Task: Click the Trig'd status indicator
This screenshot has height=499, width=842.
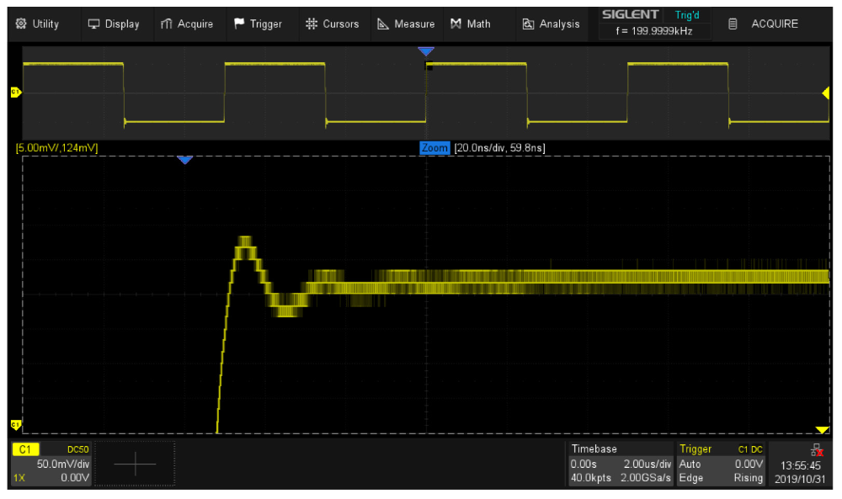Action: [x=687, y=15]
